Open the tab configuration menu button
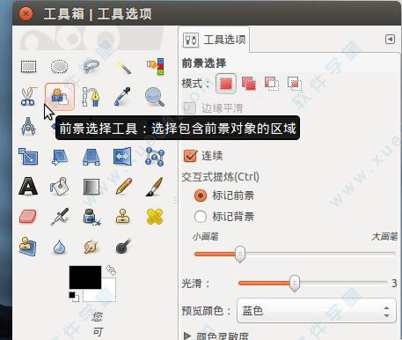Image resolution: width=402 pixels, height=340 pixels. pos(390,39)
